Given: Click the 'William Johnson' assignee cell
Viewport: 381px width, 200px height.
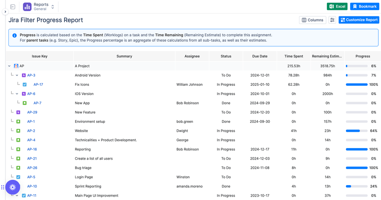Looking at the screenshot, I should [190, 85].
